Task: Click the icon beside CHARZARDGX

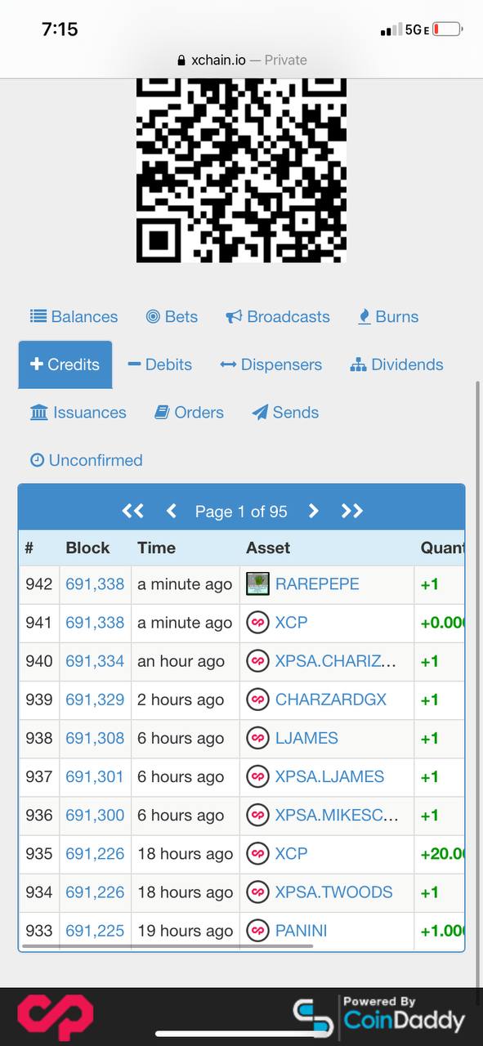Action: click(257, 700)
